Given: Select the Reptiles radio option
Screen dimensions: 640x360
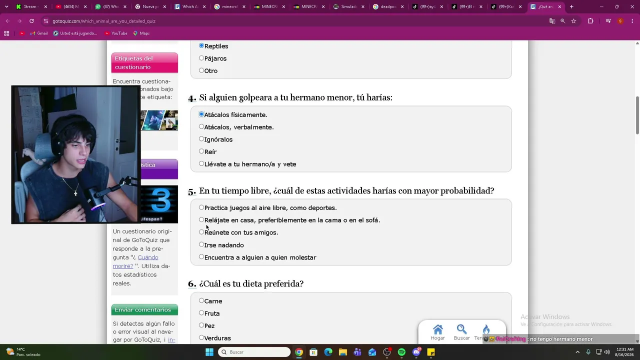Looking at the screenshot, I should [201, 45].
